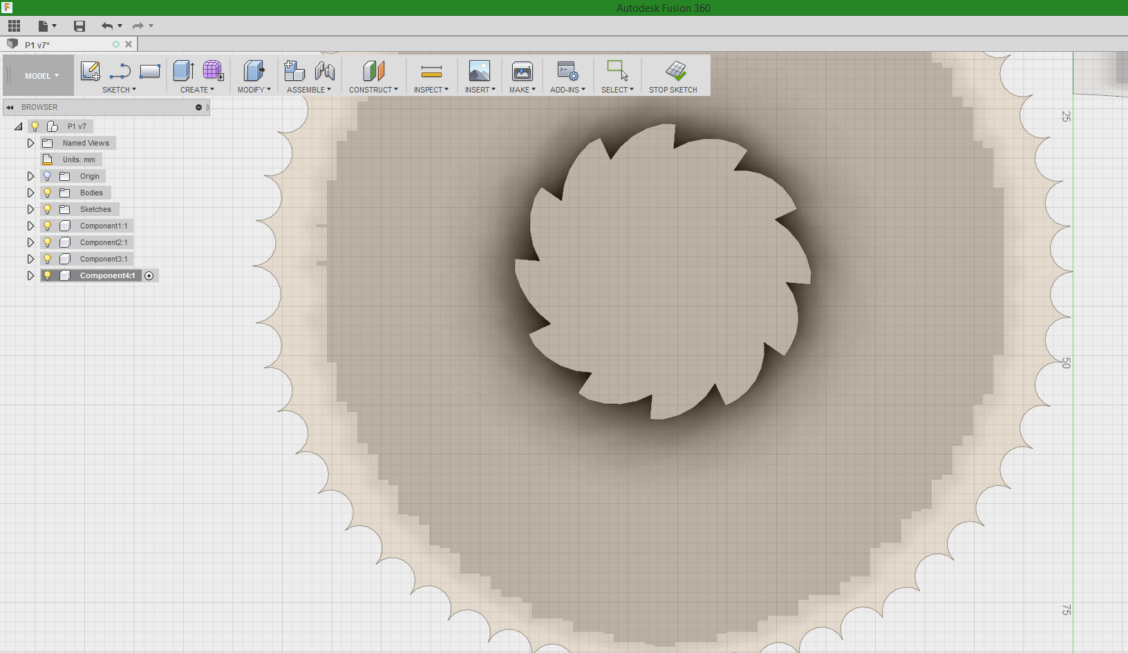Expand Component3:1 in the browser
Image resolution: width=1128 pixels, height=653 pixels.
30,259
